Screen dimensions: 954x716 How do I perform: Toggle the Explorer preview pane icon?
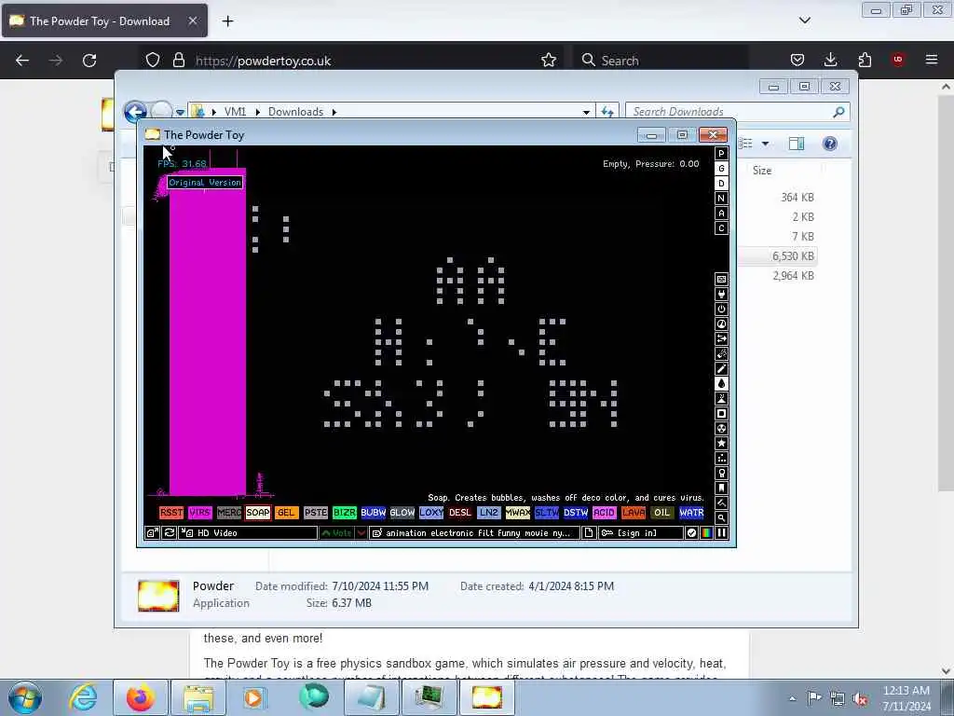[x=797, y=144]
